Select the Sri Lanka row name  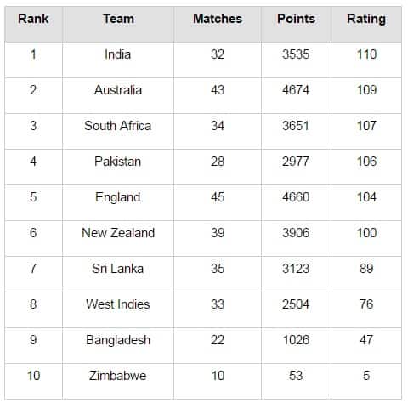[x=118, y=269]
